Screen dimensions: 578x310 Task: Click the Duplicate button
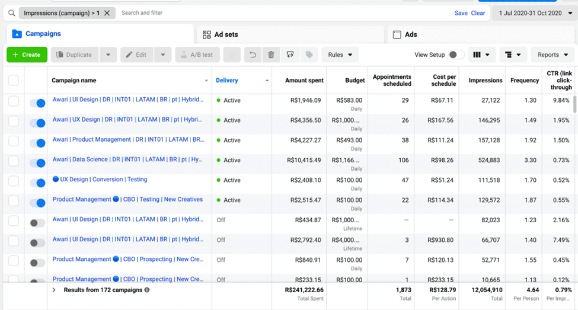tap(75, 55)
